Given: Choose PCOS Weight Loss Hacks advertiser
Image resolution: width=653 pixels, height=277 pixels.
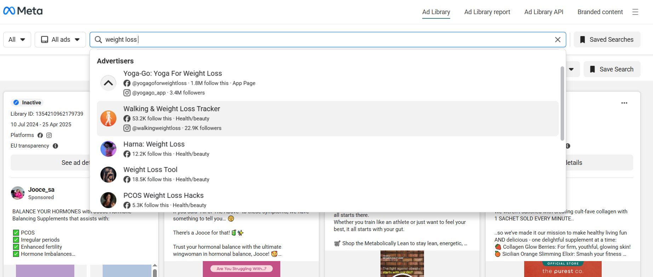Looking at the screenshot, I should click(328, 200).
